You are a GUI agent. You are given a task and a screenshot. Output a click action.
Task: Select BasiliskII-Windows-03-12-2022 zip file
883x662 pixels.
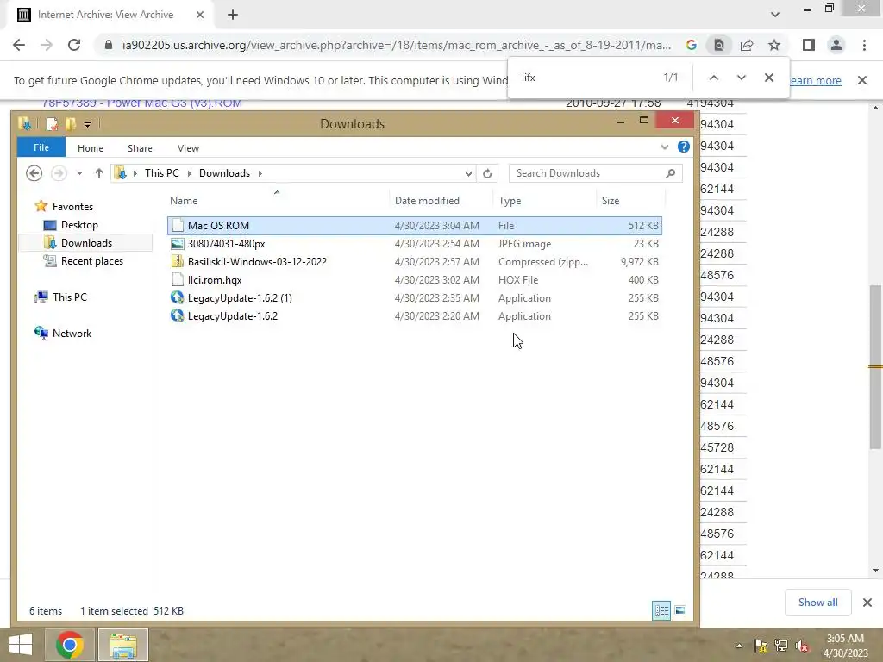415,262
